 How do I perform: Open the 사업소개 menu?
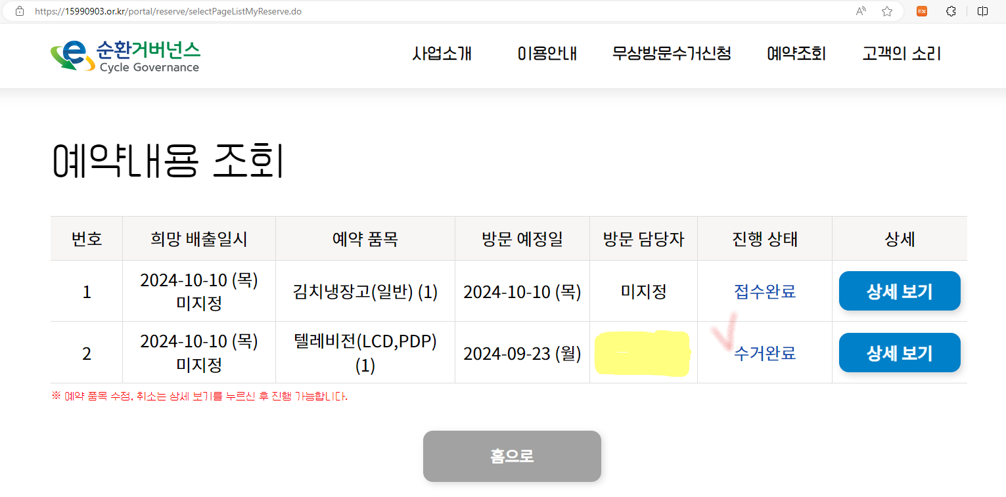[442, 54]
